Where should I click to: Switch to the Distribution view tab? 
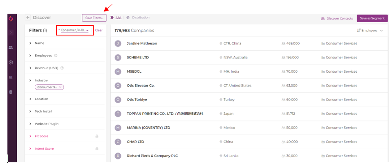[138, 18]
